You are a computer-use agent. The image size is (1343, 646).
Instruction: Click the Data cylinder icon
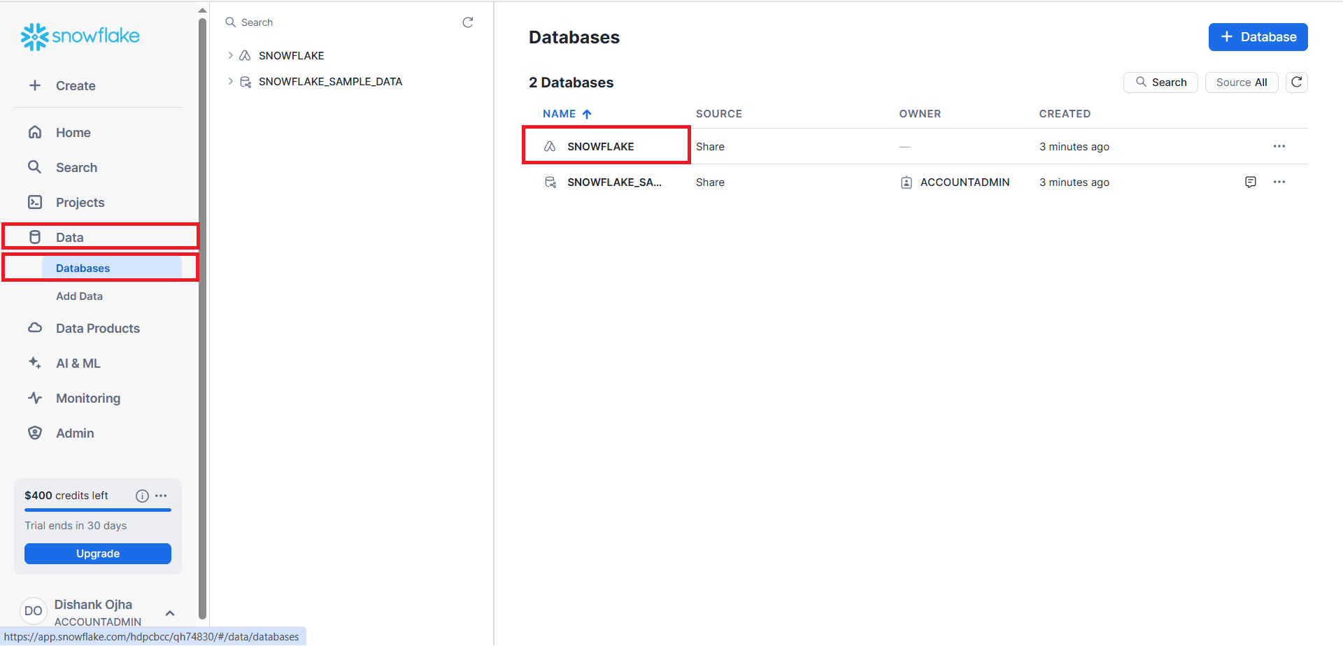[x=35, y=237]
